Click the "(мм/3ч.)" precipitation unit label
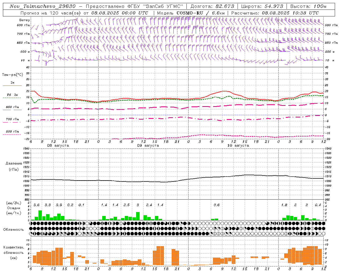Image resolution: width=339 pixels, height=271 pixels. point(14,203)
